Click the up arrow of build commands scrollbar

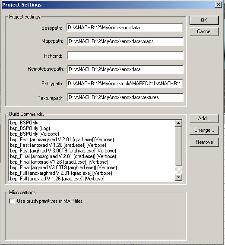click(178, 123)
